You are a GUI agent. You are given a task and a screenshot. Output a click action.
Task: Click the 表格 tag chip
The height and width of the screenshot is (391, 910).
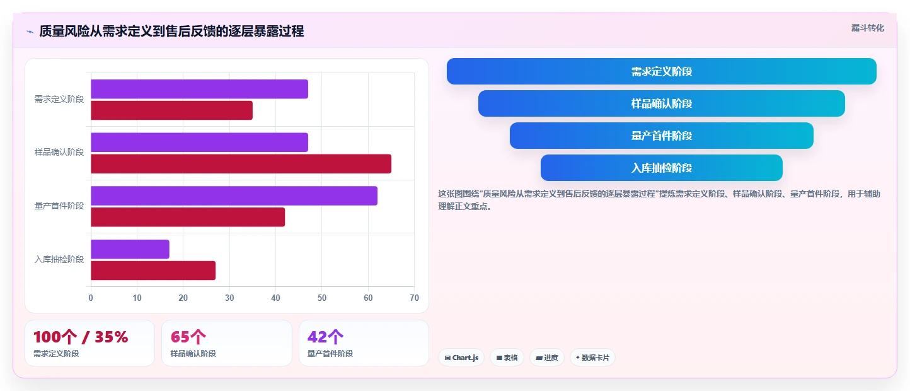pyautogui.click(x=507, y=358)
